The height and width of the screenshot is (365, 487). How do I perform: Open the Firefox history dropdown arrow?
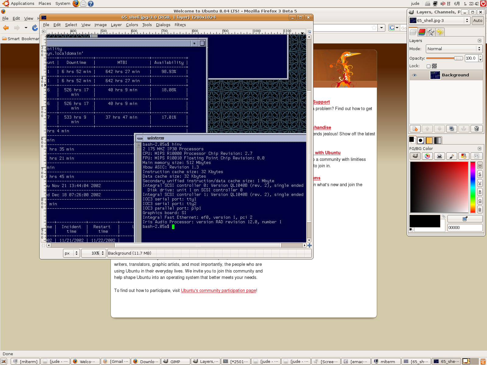point(26,28)
